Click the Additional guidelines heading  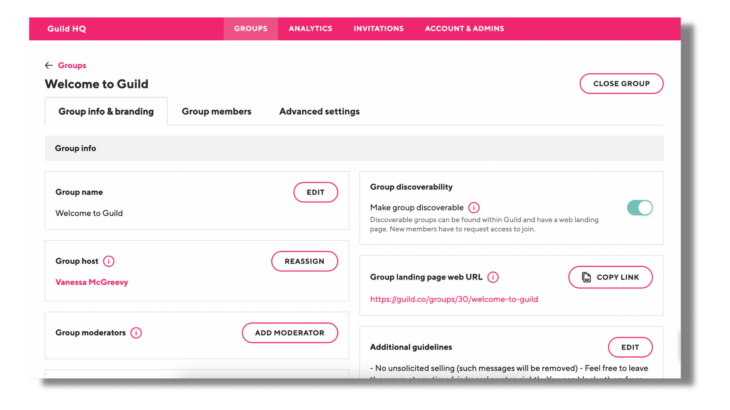411,347
